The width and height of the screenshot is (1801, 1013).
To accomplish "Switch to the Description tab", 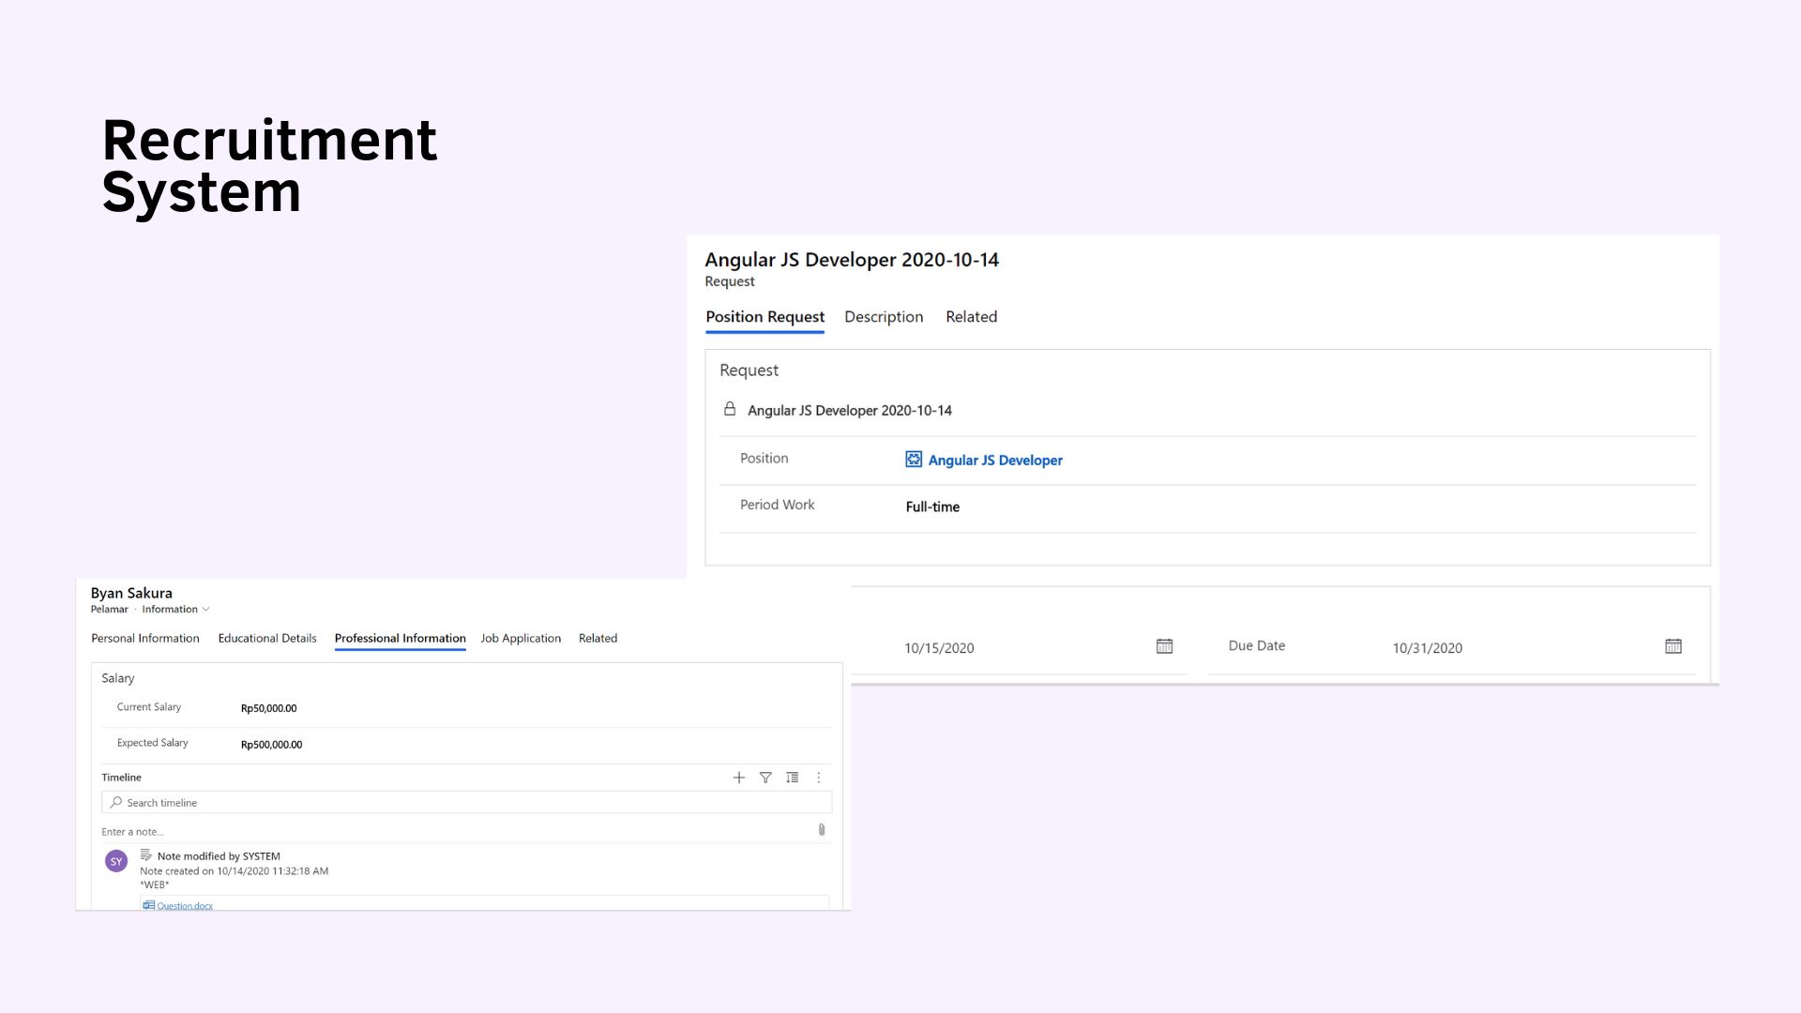I will (884, 317).
